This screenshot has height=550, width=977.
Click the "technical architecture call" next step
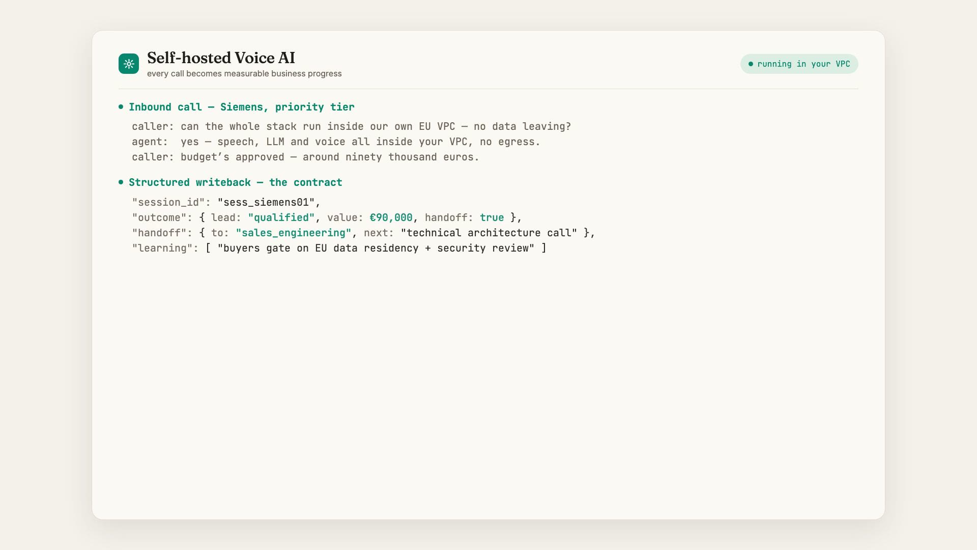tap(489, 233)
